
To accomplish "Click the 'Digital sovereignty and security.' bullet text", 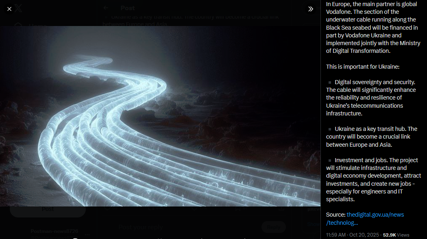I will 375,82.
